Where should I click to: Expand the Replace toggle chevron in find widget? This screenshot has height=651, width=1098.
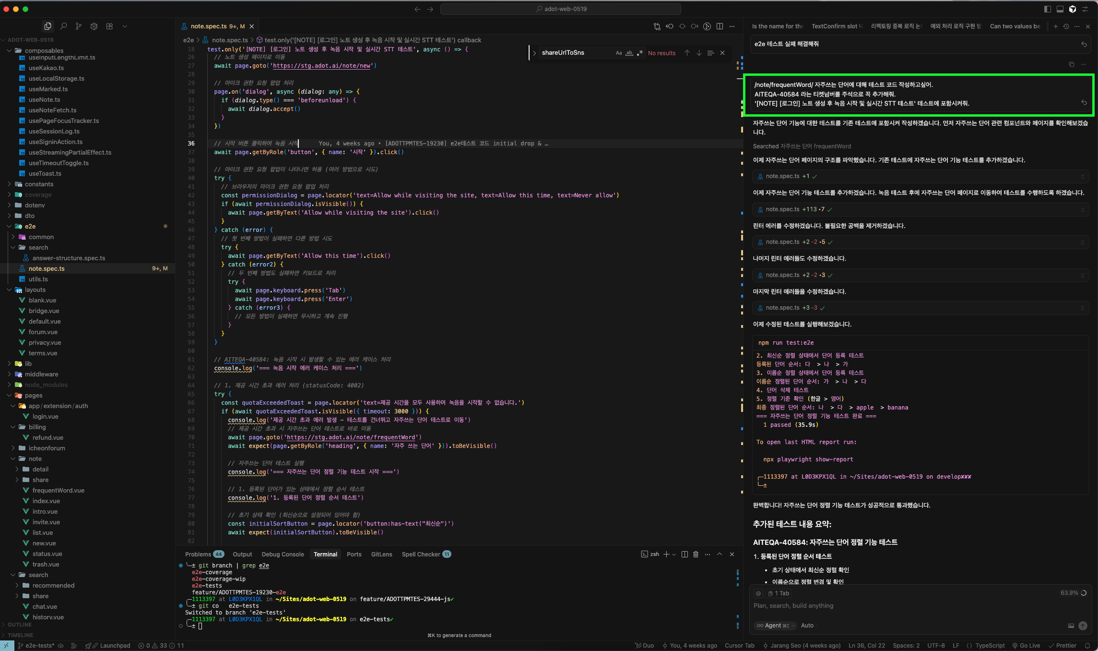534,53
